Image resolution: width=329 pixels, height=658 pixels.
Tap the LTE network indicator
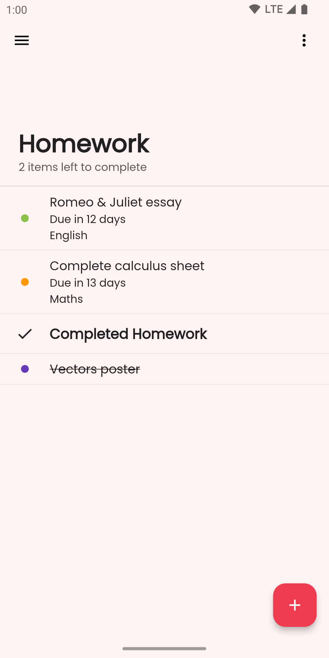tap(274, 9)
